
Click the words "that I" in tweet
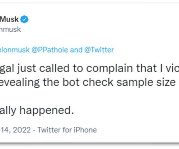point(149,68)
